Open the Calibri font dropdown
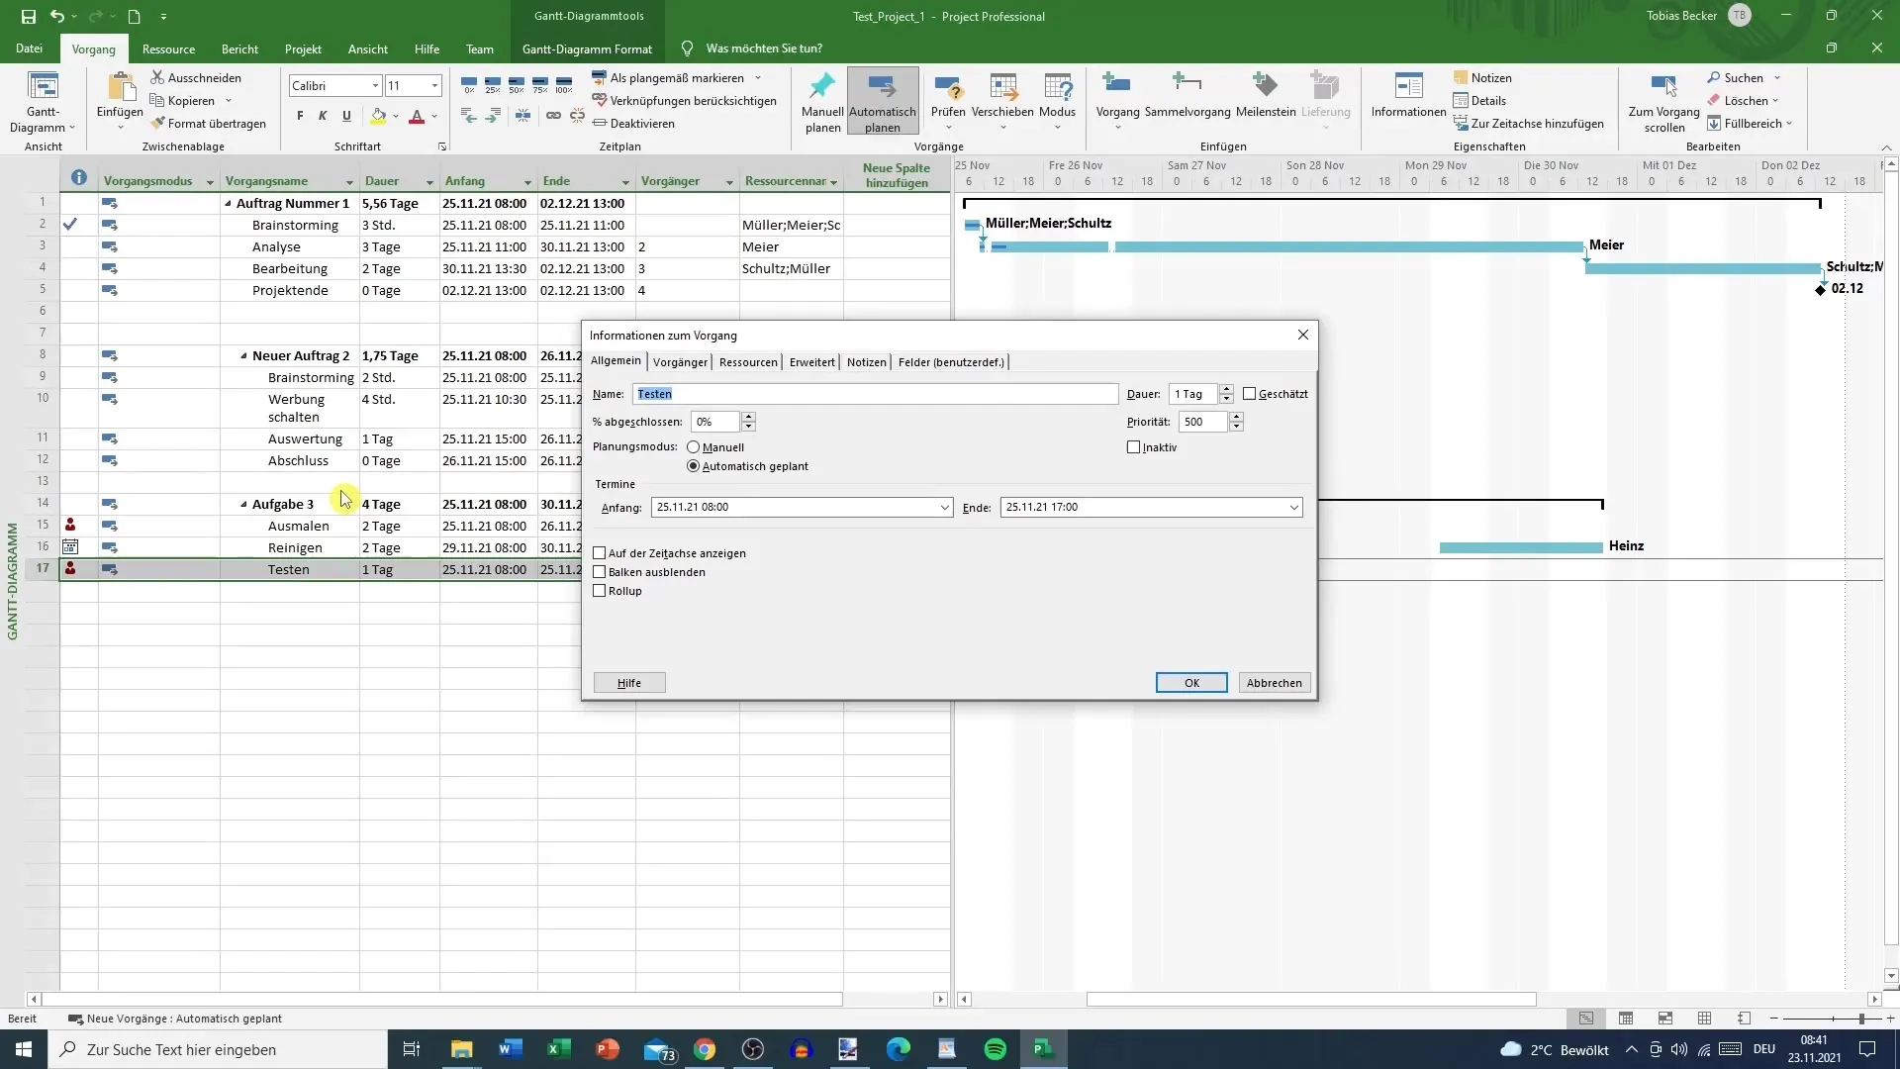 [x=375, y=86]
